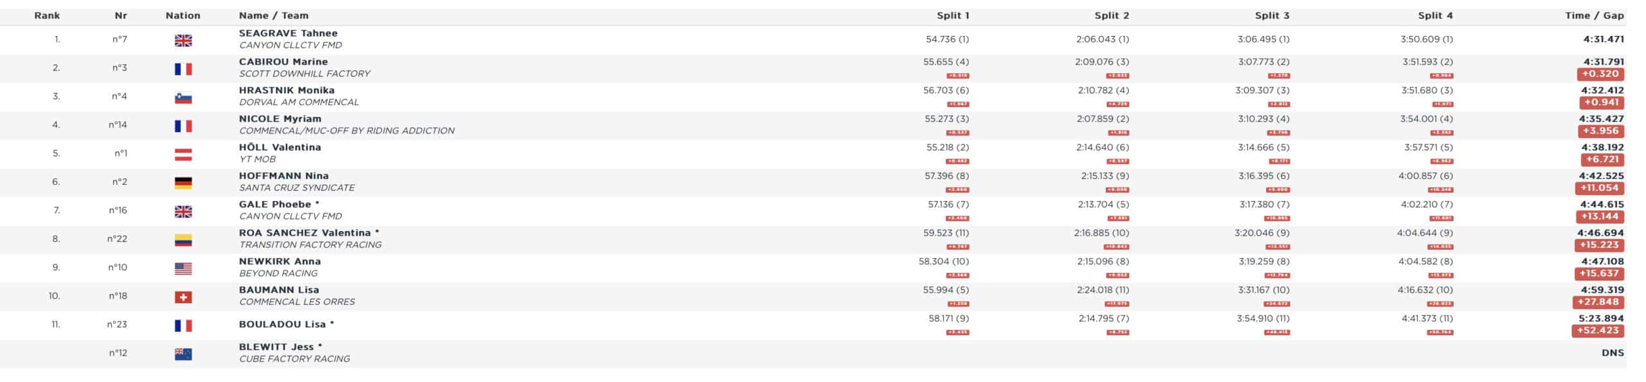Click the Austrian flag next to Höll Valentina
1646x382 pixels.
pos(183,155)
